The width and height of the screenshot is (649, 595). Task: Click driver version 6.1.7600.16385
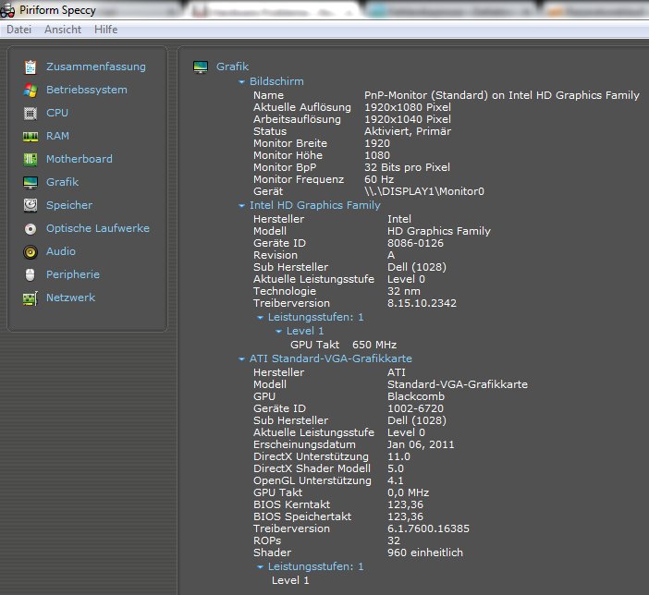[428, 528]
